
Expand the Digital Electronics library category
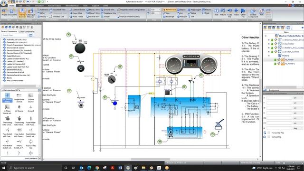(x=2, y=56)
